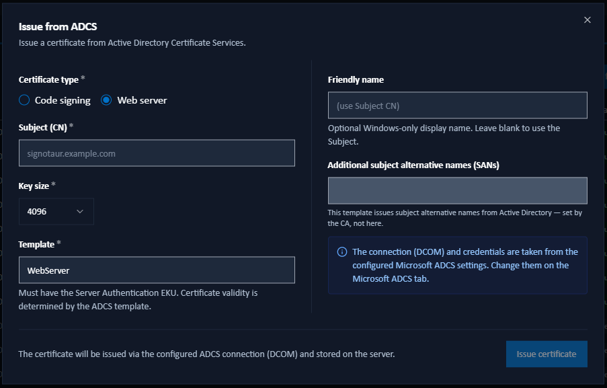Image resolution: width=607 pixels, height=388 pixels.
Task: Click the Additional subject alternative names (SANs) label
Action: (x=413, y=165)
